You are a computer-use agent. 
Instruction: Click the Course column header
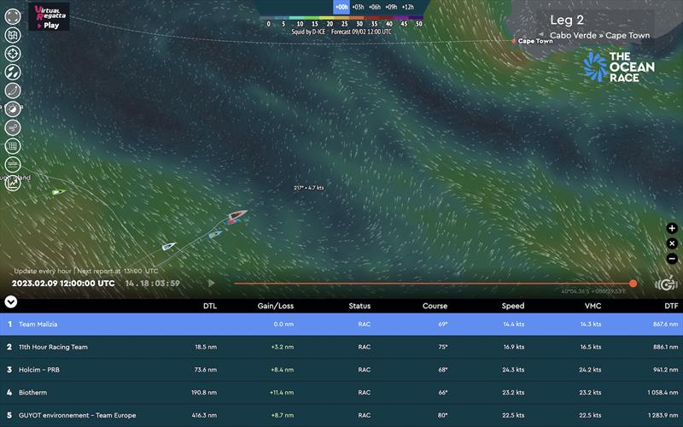tap(435, 306)
